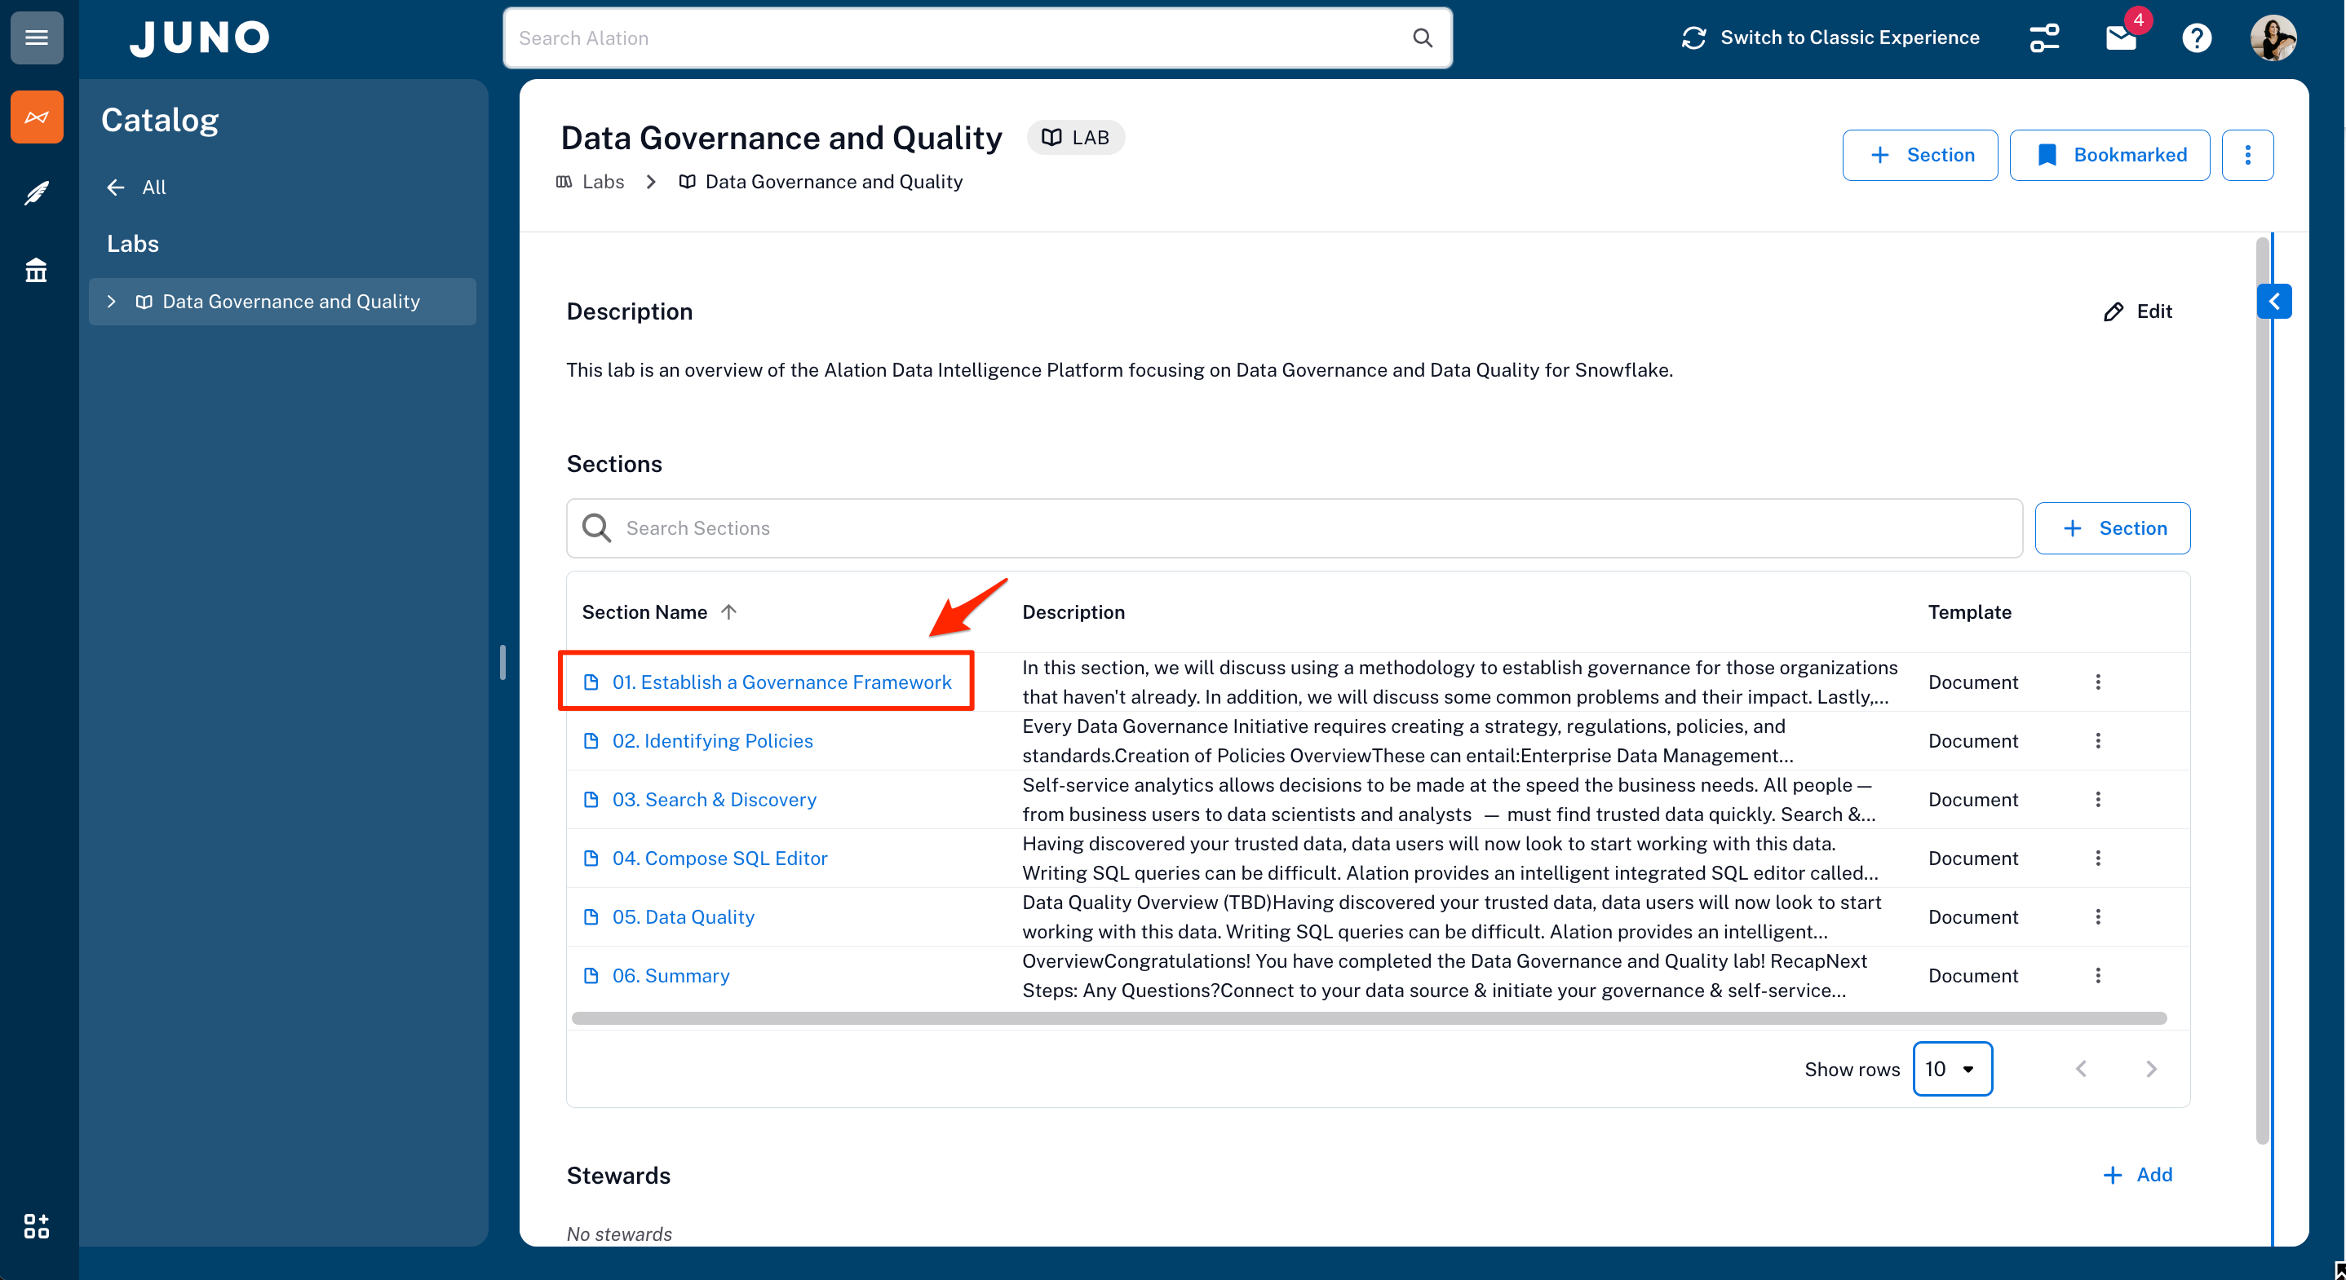Open the settings sliders icon
Viewport: 2346px width, 1280px height.
(2043, 38)
